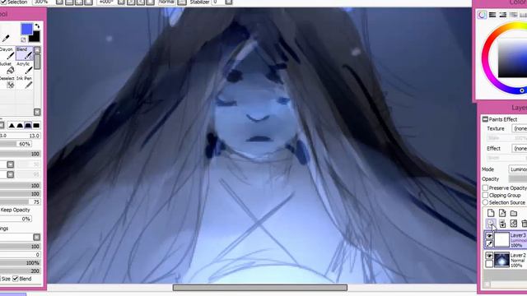
Task: Click tool tray scroll down arrow
Action: pyautogui.click(x=37, y=112)
